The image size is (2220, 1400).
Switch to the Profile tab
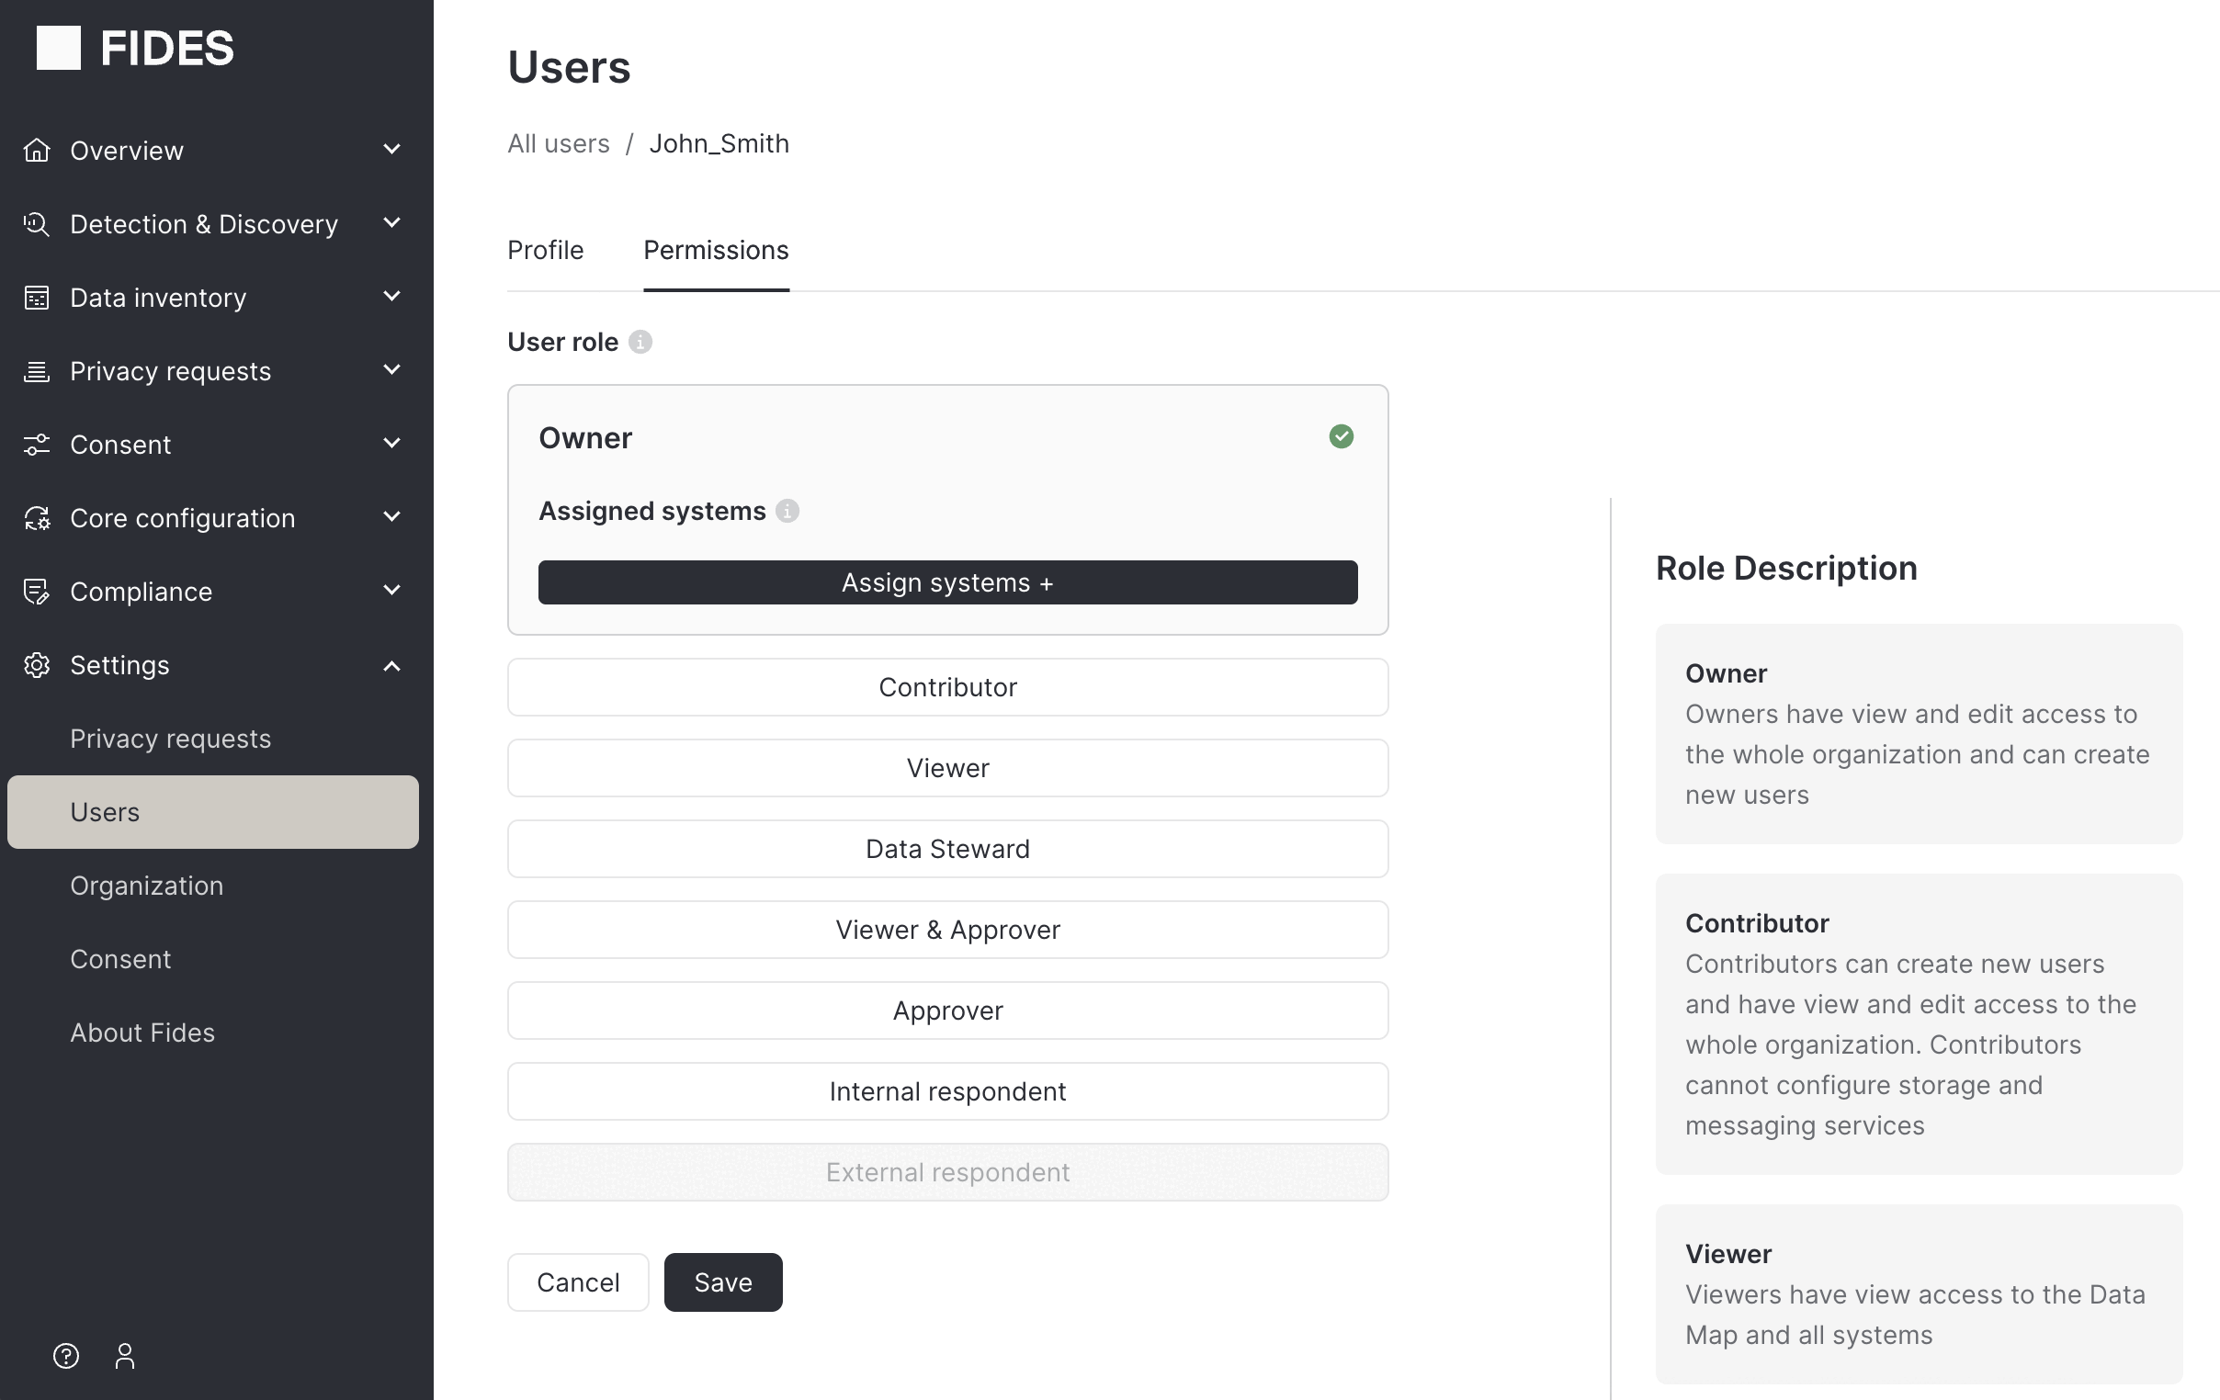tap(545, 250)
